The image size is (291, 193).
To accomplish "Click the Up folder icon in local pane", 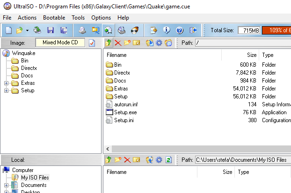I will pyautogui.click(x=109, y=160).
